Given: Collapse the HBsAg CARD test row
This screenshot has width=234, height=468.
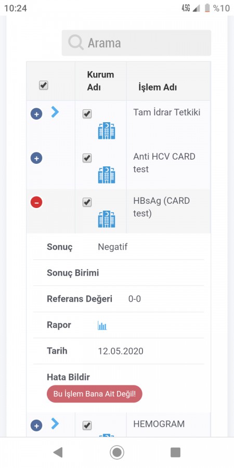Looking at the screenshot, I should [x=36, y=202].
